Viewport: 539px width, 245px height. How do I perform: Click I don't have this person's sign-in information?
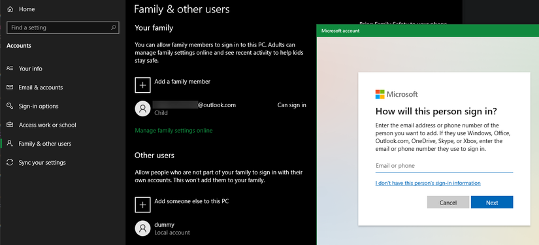428,183
